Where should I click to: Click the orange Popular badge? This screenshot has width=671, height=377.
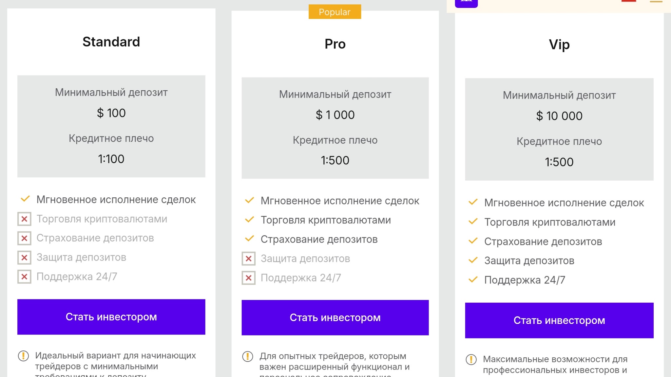335,12
